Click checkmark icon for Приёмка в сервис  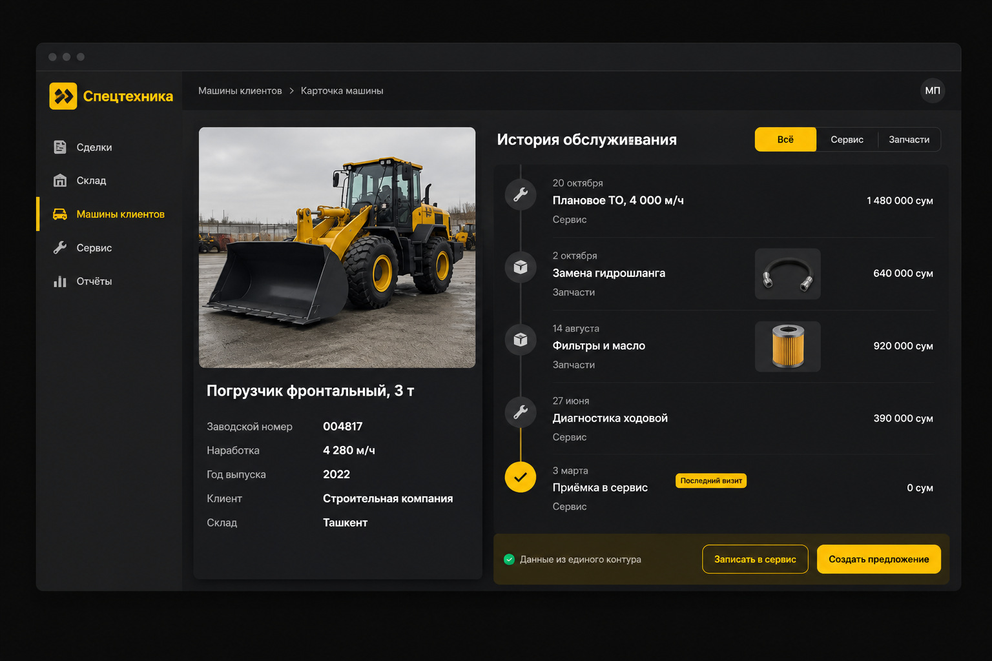pos(521,478)
